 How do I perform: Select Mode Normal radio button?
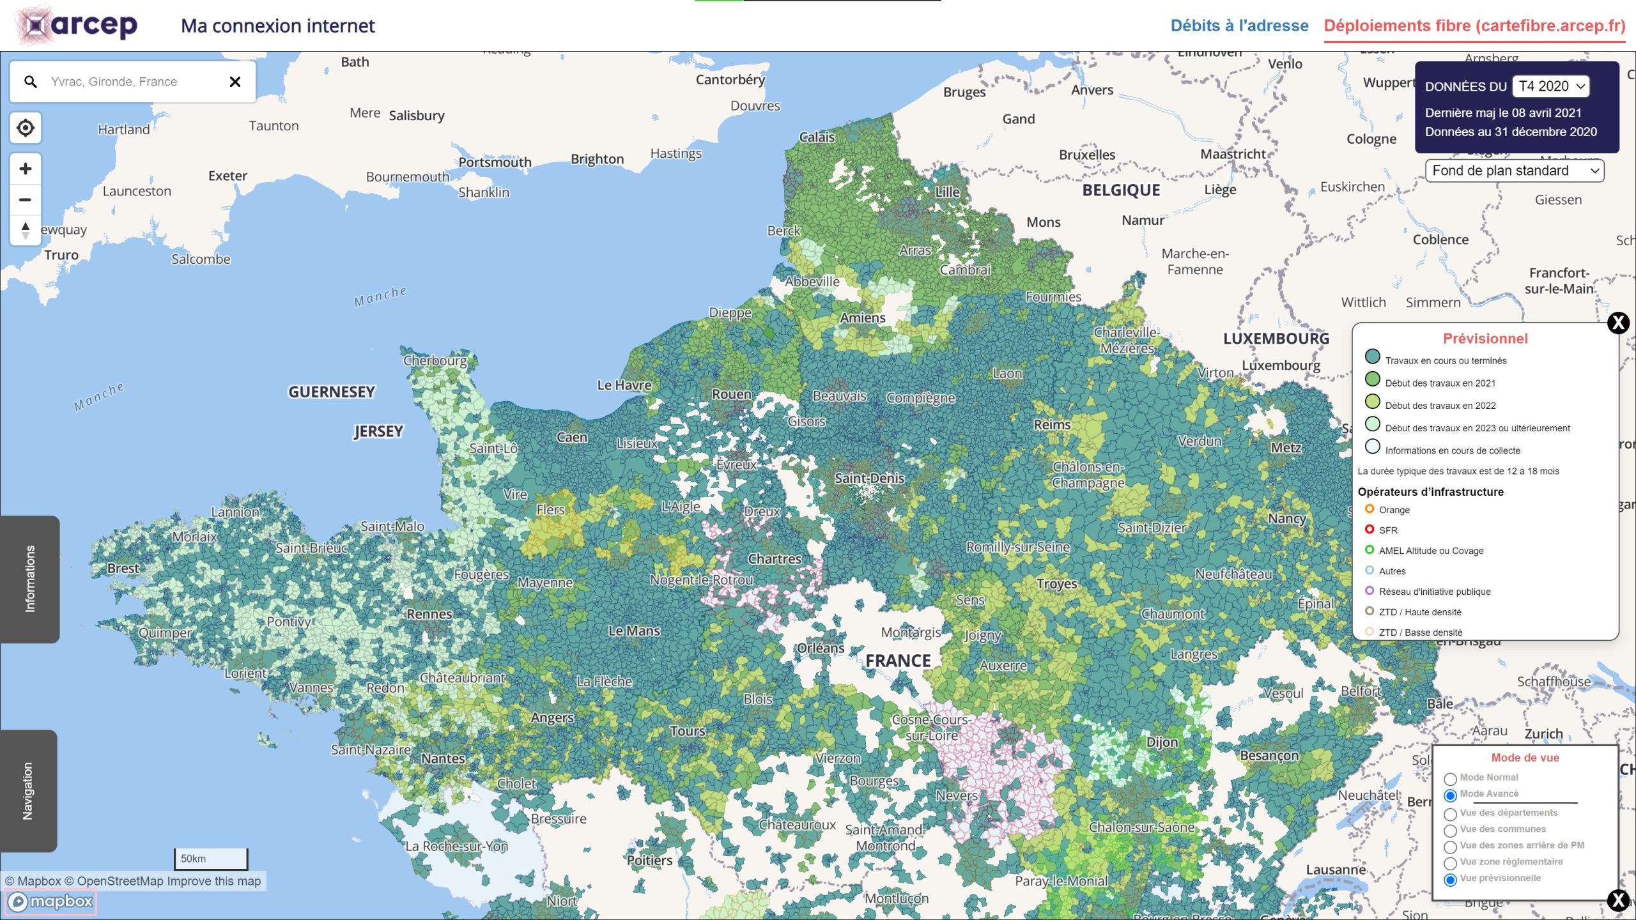1450,779
